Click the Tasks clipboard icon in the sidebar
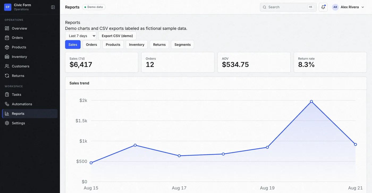The image size is (372, 193). pos(7,95)
